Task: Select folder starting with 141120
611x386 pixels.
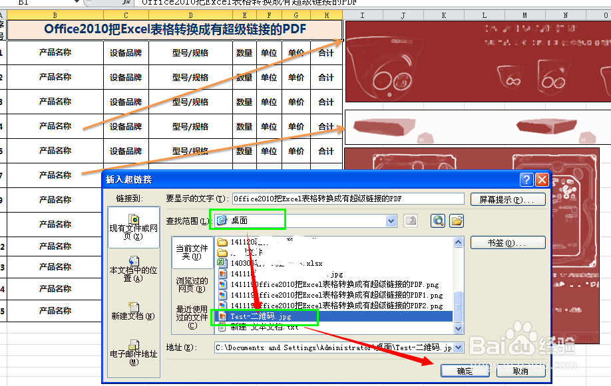Action: (267, 242)
